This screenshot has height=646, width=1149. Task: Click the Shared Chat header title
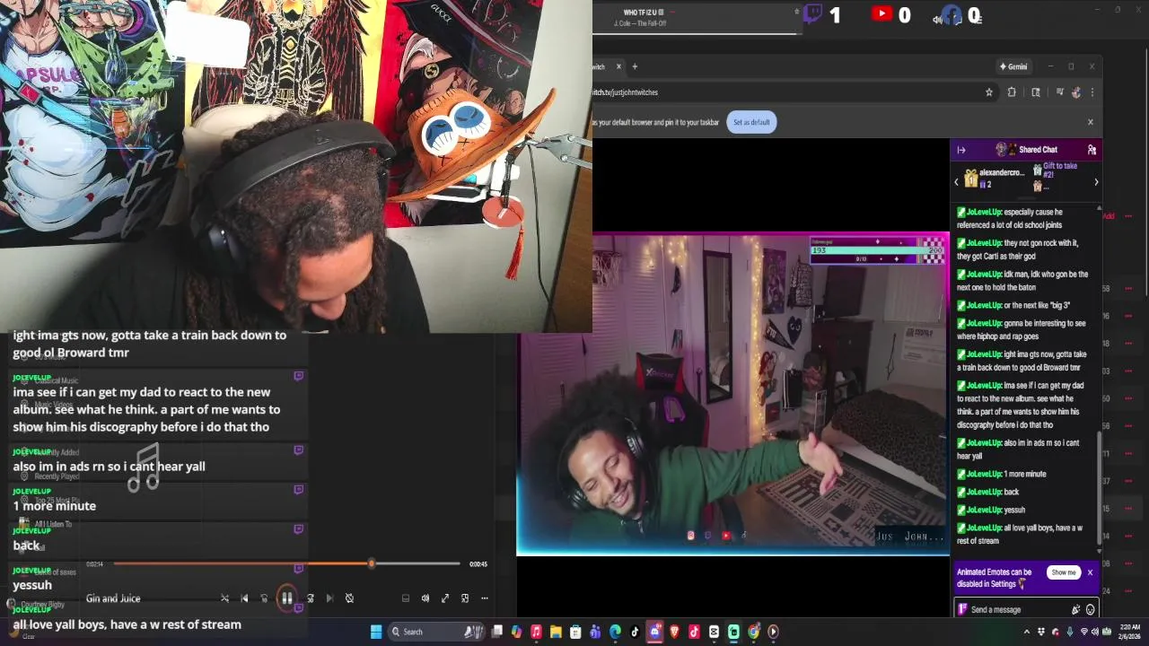coord(1038,150)
